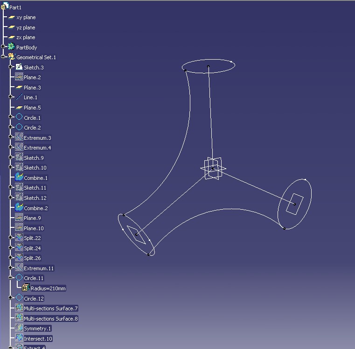Viewport: 355px width, 349px height.
Task: Select the xy plane icon
Action: click(x=12, y=17)
